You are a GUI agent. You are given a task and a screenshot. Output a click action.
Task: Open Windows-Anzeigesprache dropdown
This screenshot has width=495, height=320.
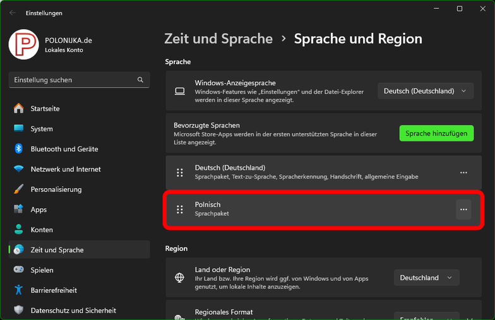click(x=425, y=91)
